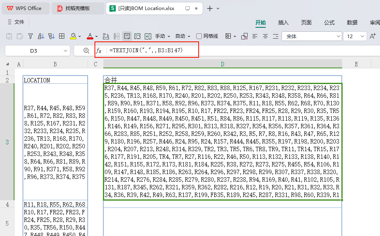Image resolution: width=380 pixels, height=236 pixels.
Task: Click the indent-left arrow box icon
Action: click(x=148, y=36)
